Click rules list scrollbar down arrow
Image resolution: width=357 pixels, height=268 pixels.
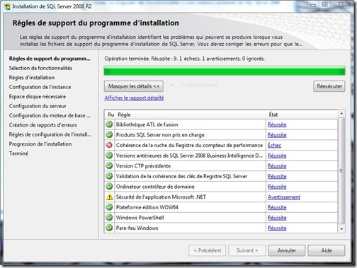[341, 229]
